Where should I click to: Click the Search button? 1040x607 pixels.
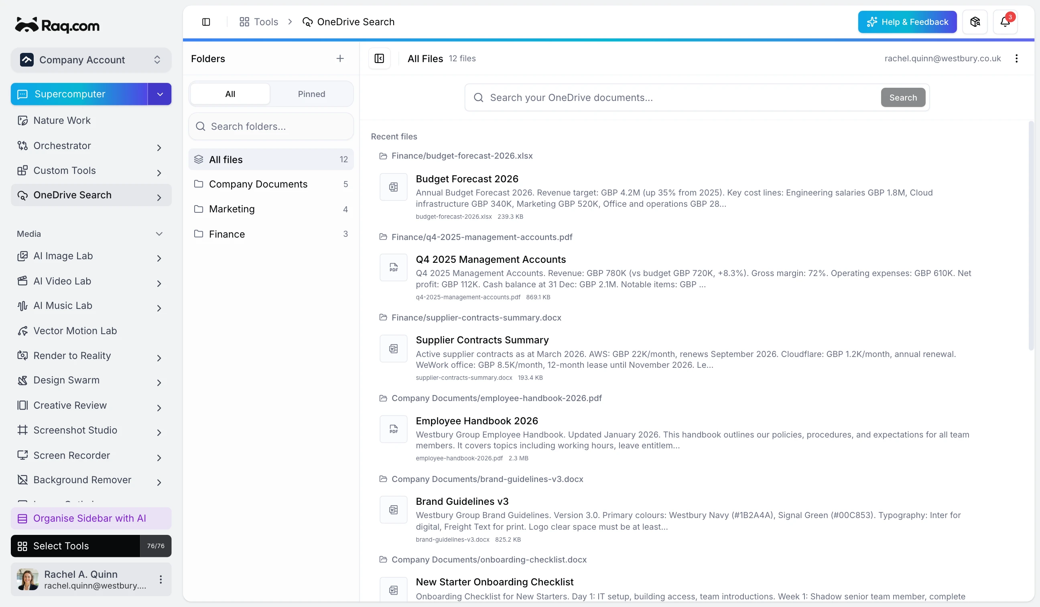click(902, 97)
